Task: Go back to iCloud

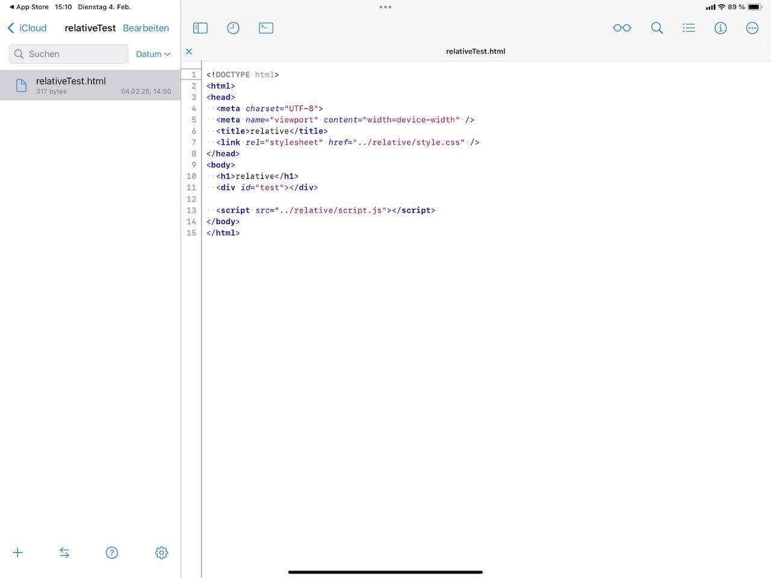Action: pos(27,28)
